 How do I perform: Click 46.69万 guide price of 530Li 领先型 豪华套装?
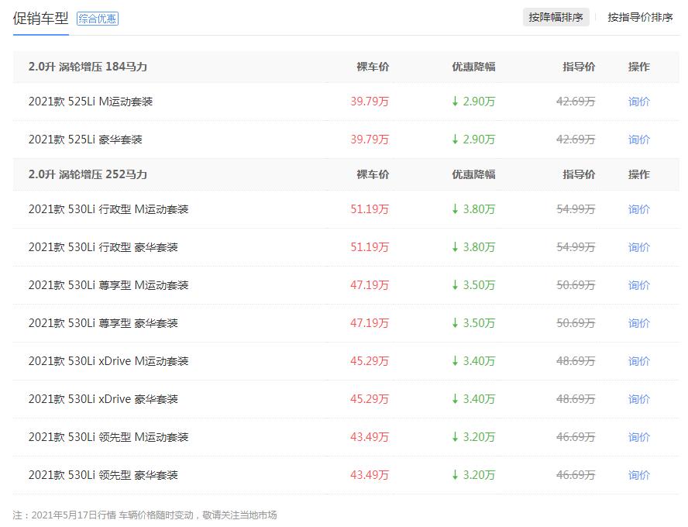pyautogui.click(x=576, y=475)
